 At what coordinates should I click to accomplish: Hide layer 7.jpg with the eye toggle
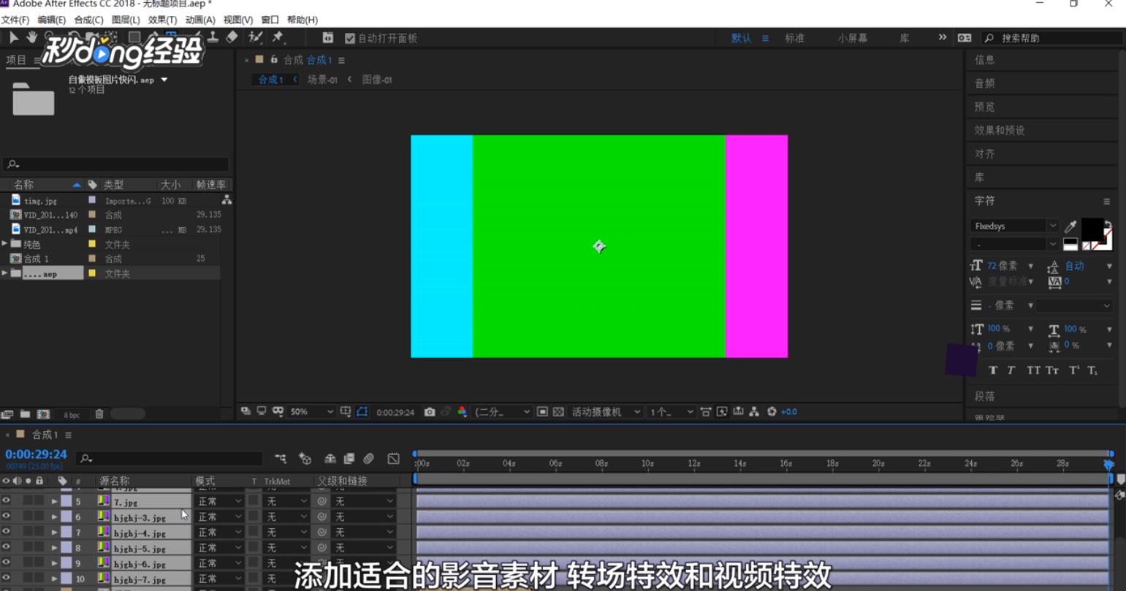(x=6, y=502)
